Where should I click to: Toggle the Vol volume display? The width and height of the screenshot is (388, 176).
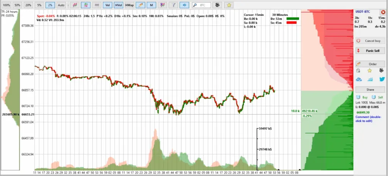pos(108,5)
